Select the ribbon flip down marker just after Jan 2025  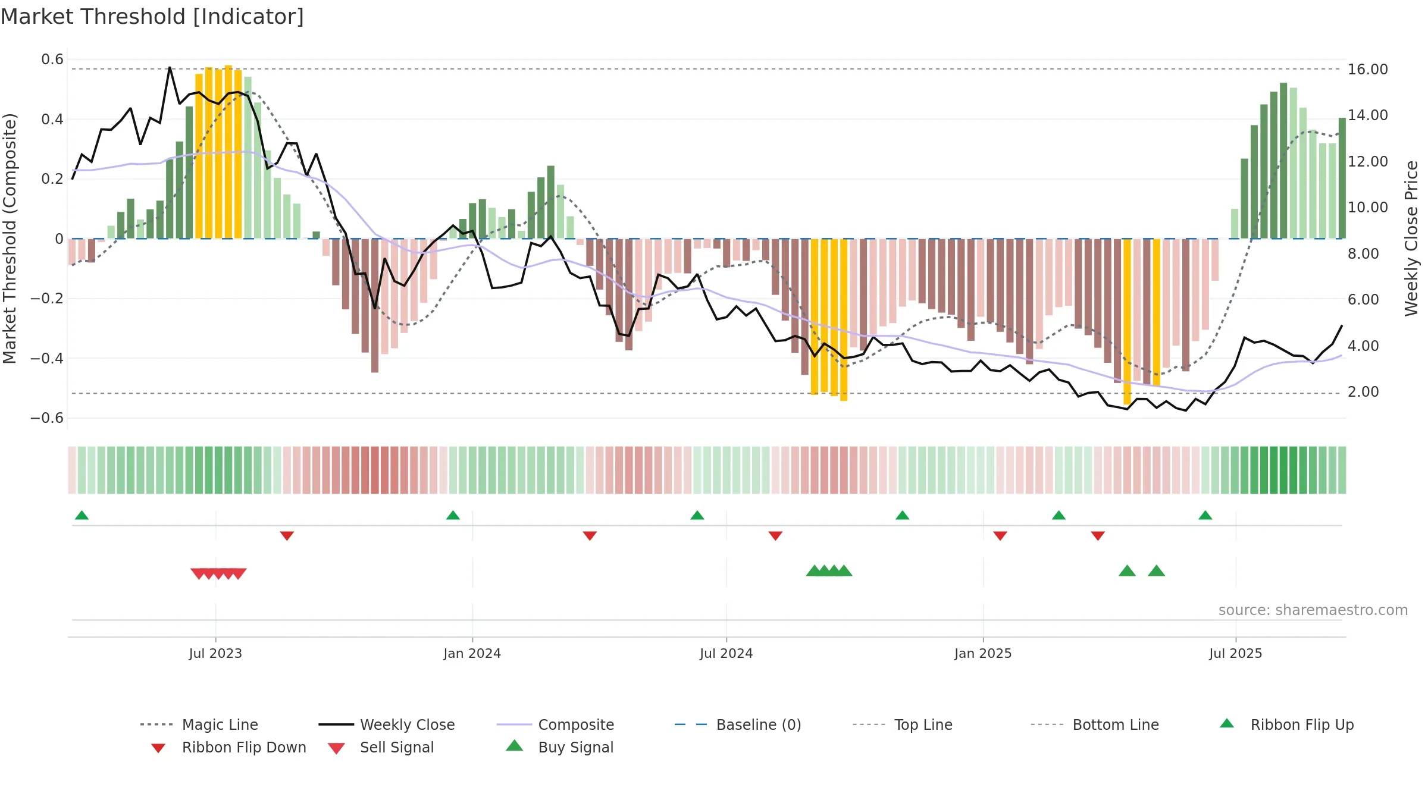pos(1000,536)
